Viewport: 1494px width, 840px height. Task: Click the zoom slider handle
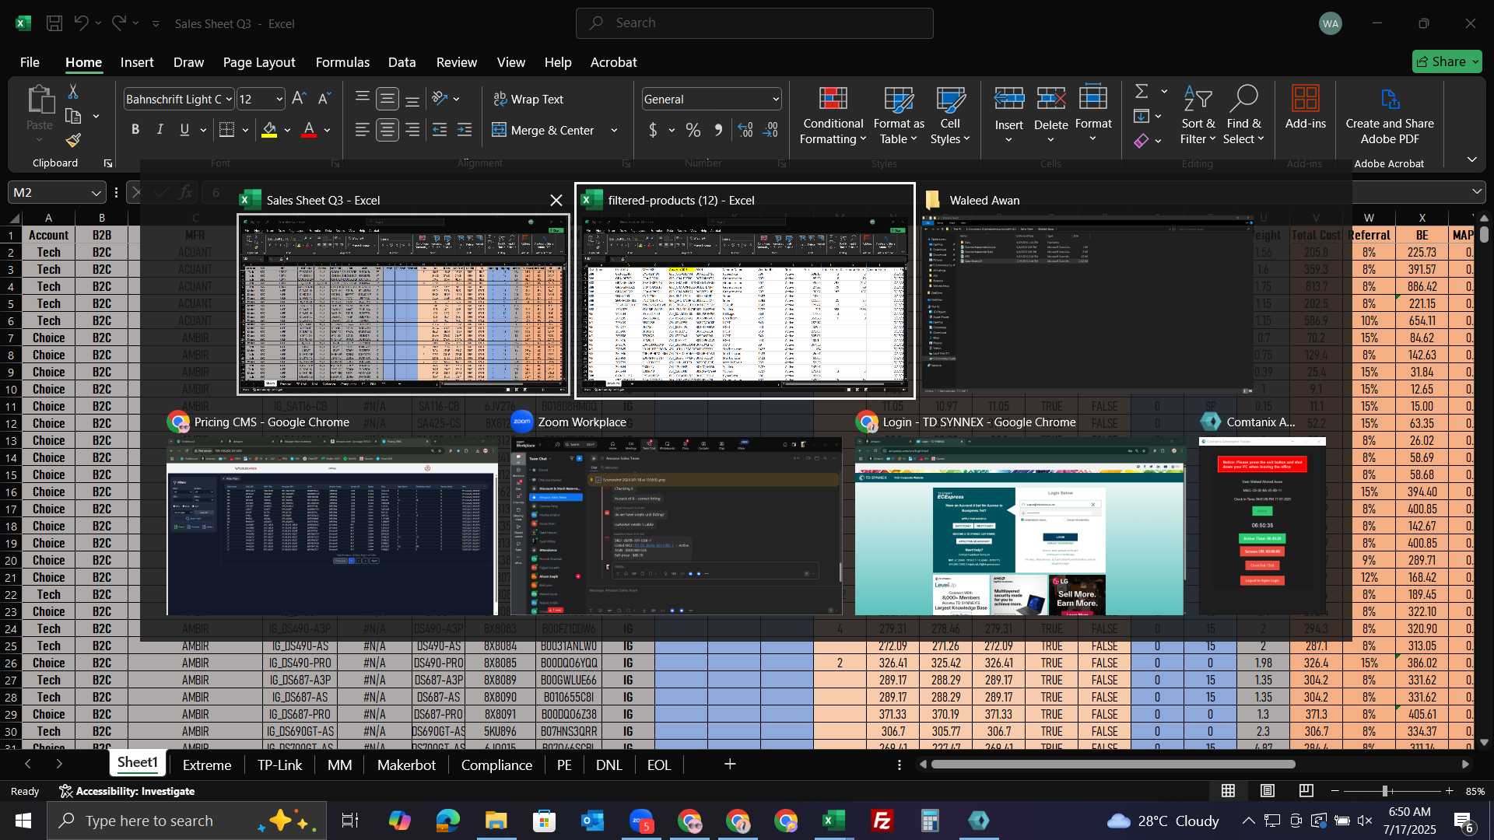coord(1385,791)
